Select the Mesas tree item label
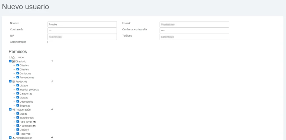 [x=23, y=114]
